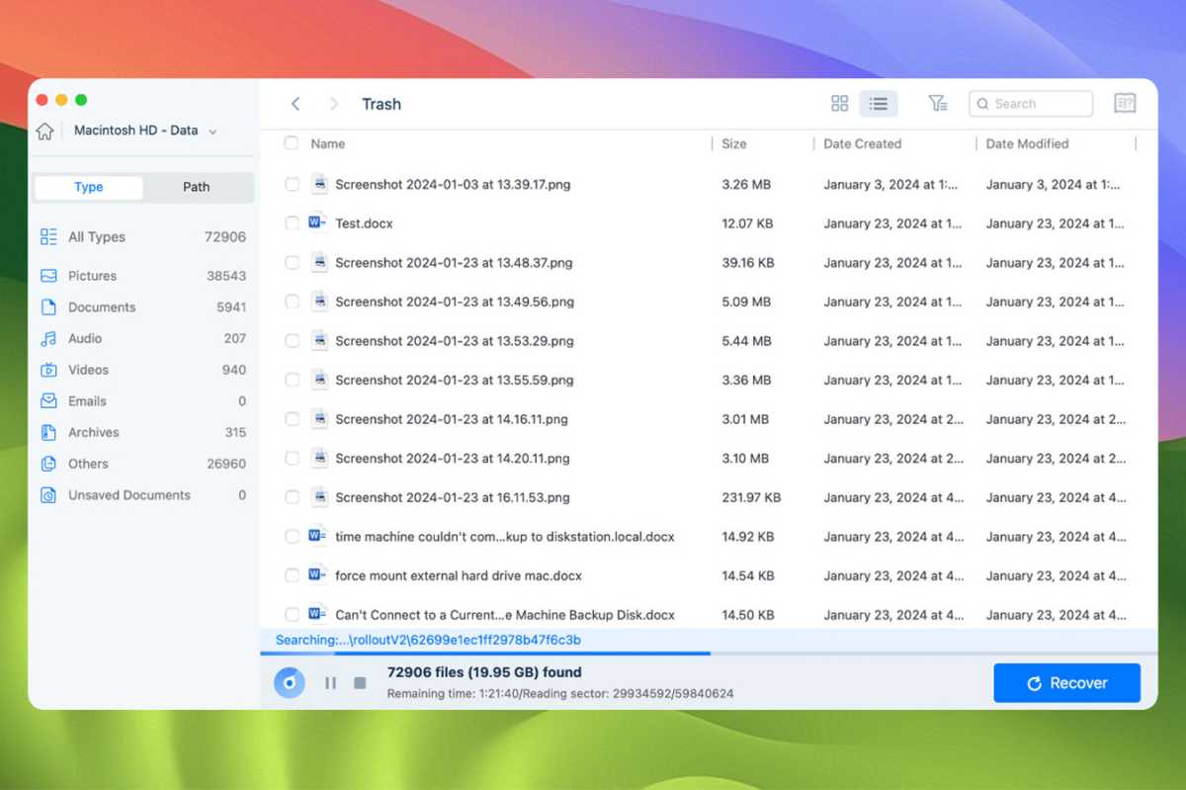Pause the scanning process
The height and width of the screenshot is (790, 1186).
pyautogui.click(x=331, y=682)
